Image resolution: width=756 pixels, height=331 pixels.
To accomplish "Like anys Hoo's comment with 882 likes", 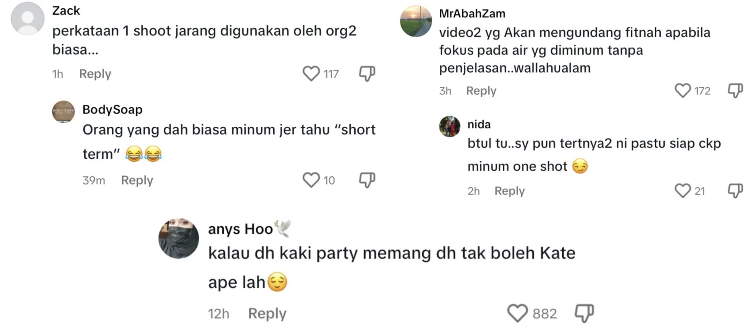I will click(x=517, y=313).
